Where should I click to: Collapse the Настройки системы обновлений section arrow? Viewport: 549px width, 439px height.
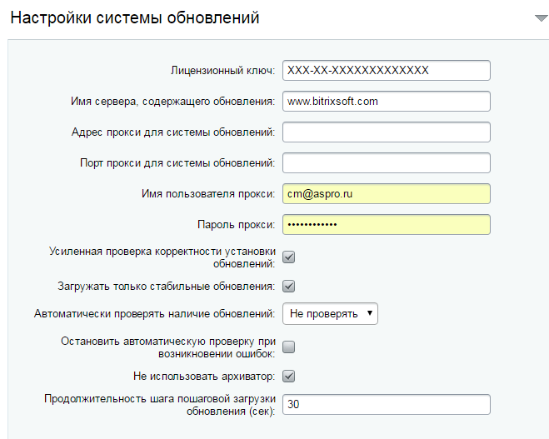pyautogui.click(x=542, y=18)
